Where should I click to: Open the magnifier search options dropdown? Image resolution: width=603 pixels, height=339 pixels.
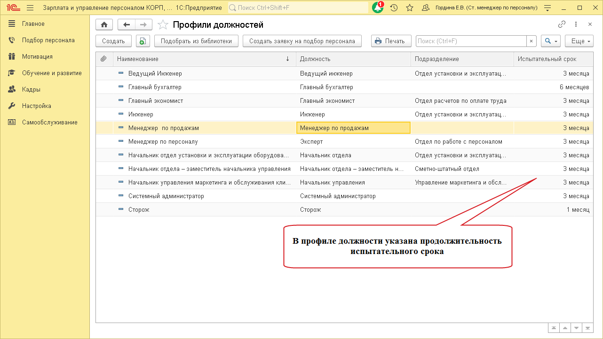pos(550,41)
